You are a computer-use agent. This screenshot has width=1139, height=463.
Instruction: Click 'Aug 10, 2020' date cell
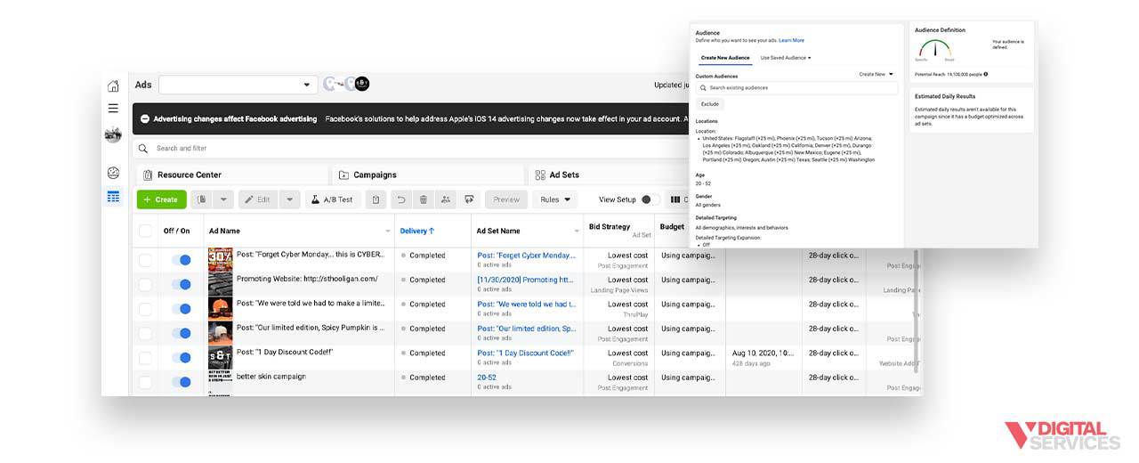(x=763, y=353)
